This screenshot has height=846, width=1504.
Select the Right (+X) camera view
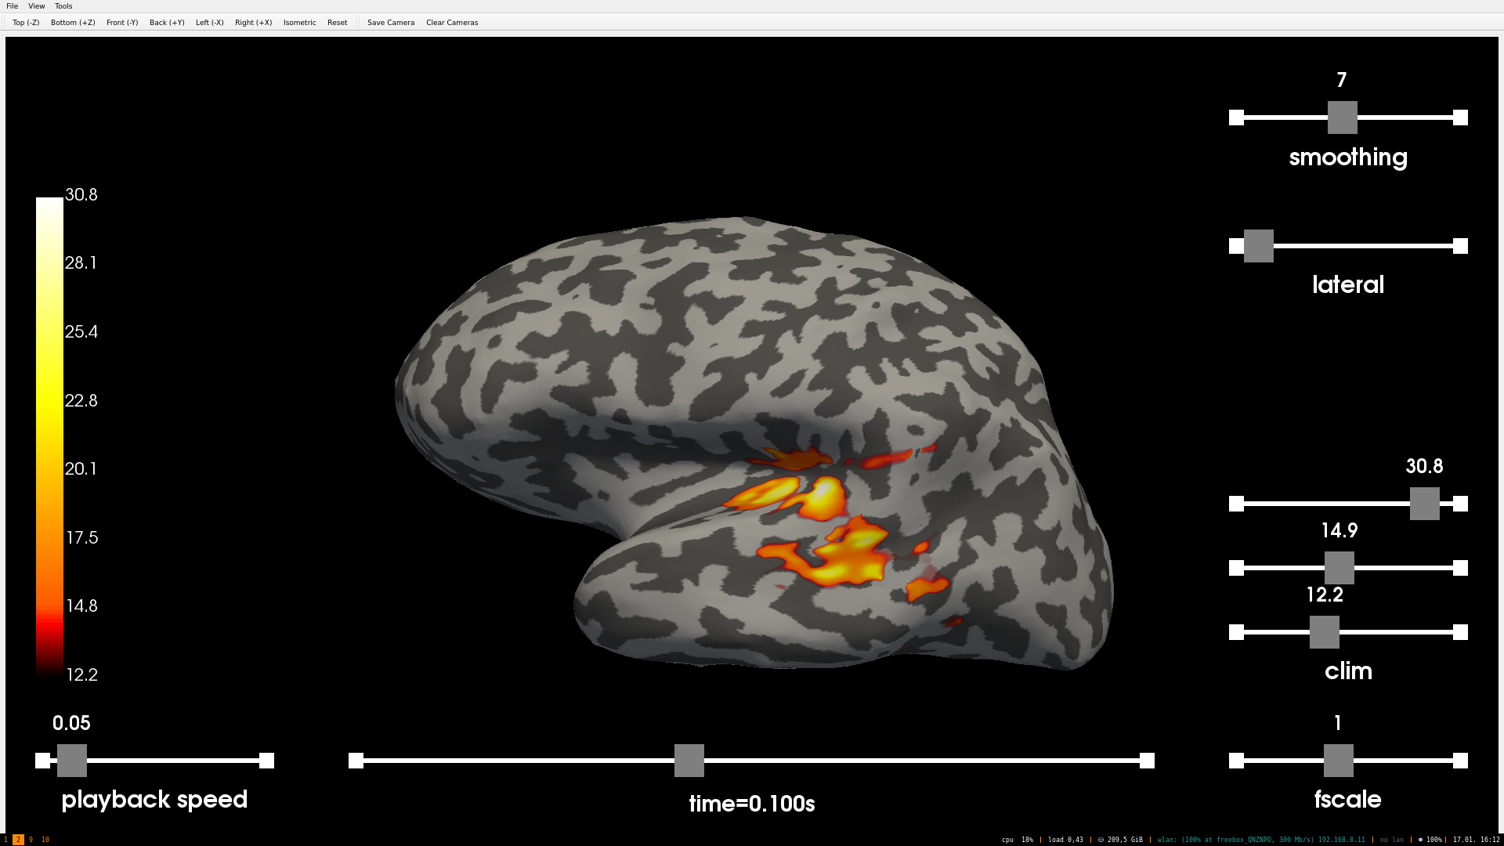point(253,23)
